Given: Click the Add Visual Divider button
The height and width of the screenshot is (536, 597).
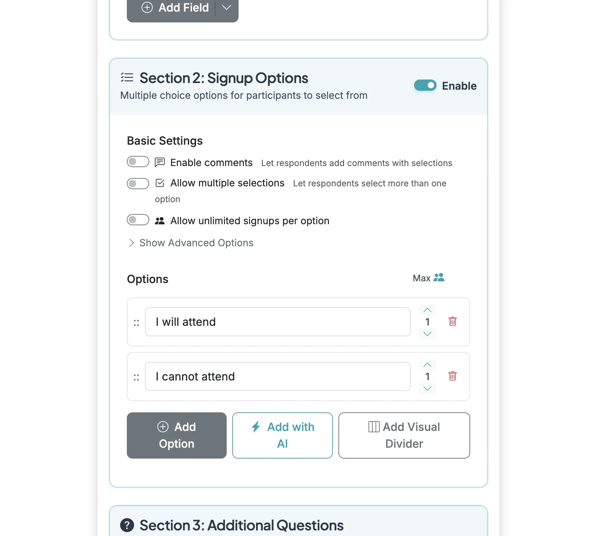Looking at the screenshot, I should [x=404, y=435].
